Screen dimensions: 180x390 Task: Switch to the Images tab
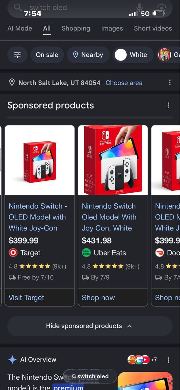(x=112, y=28)
